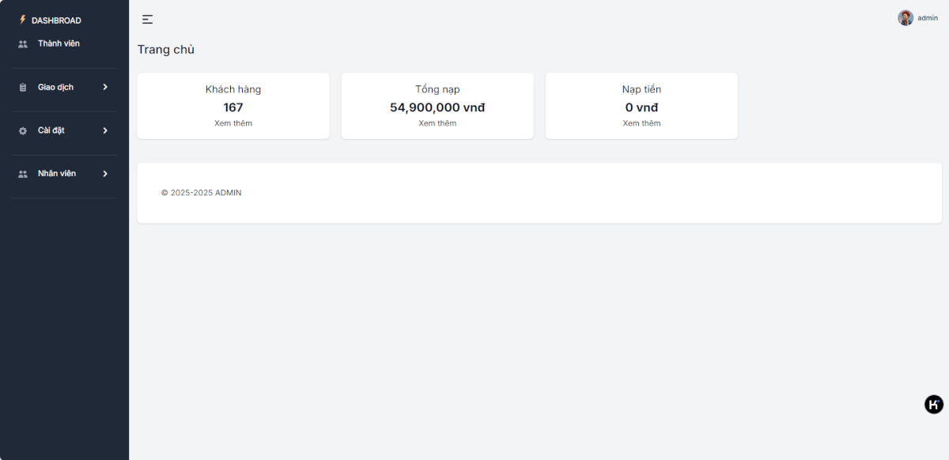Open the Thành viên menu item
The width and height of the screenshot is (949, 460).
click(59, 43)
